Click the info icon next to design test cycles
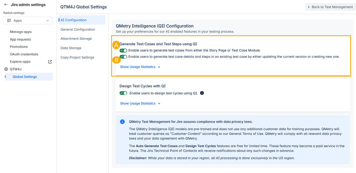 202,93
